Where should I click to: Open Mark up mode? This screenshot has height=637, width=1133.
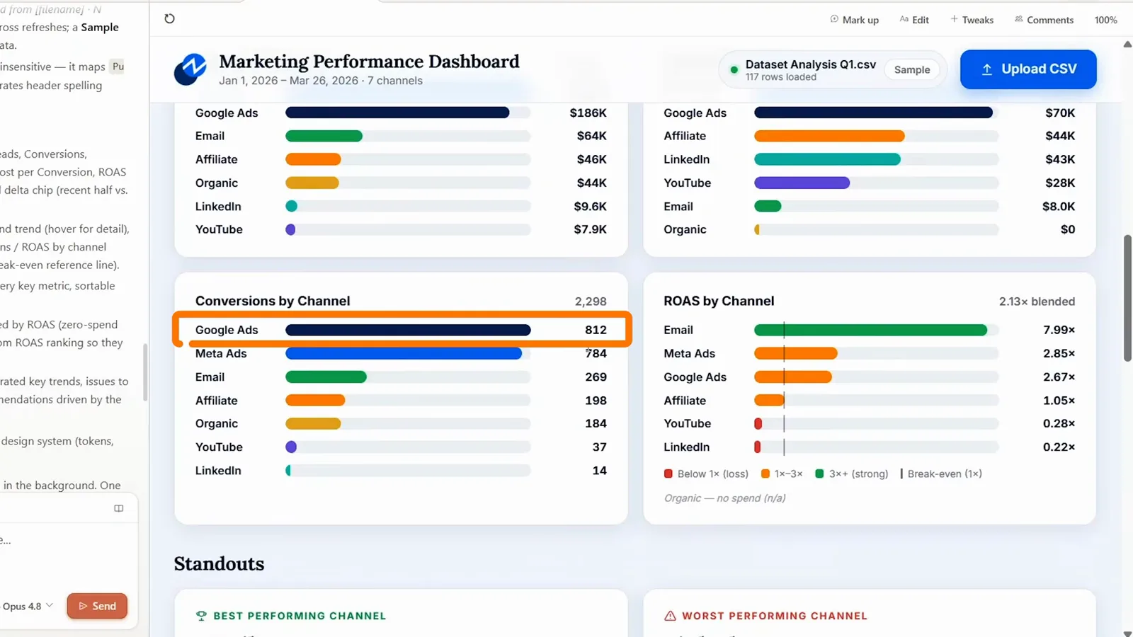(854, 20)
